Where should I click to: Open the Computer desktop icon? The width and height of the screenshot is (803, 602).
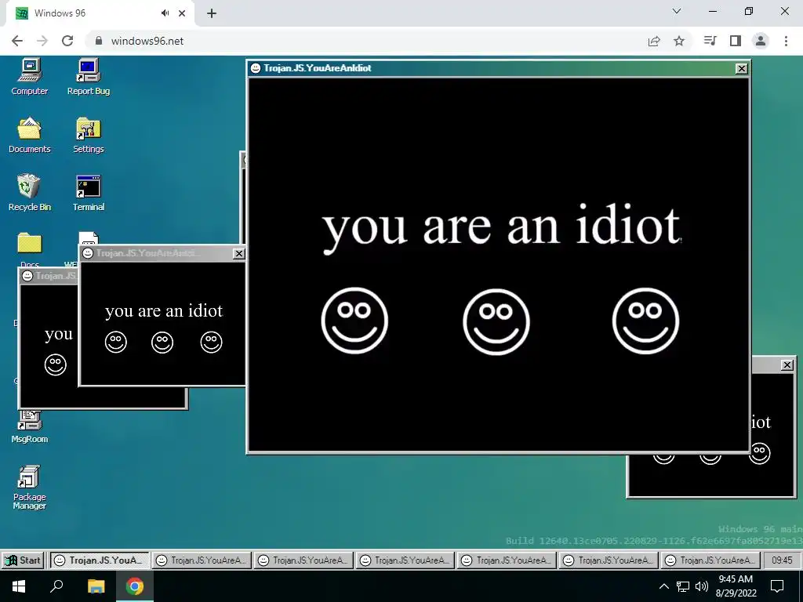(29, 77)
